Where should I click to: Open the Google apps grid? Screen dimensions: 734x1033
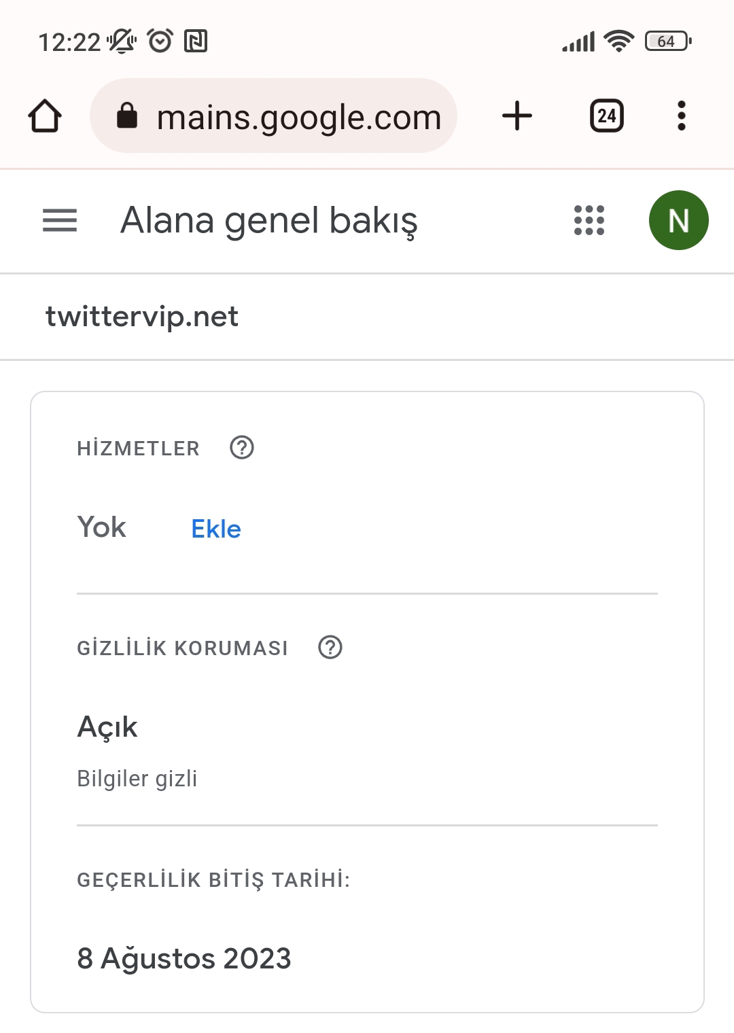[589, 220]
